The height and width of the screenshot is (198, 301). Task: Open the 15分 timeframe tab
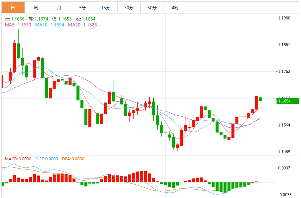click(x=106, y=8)
